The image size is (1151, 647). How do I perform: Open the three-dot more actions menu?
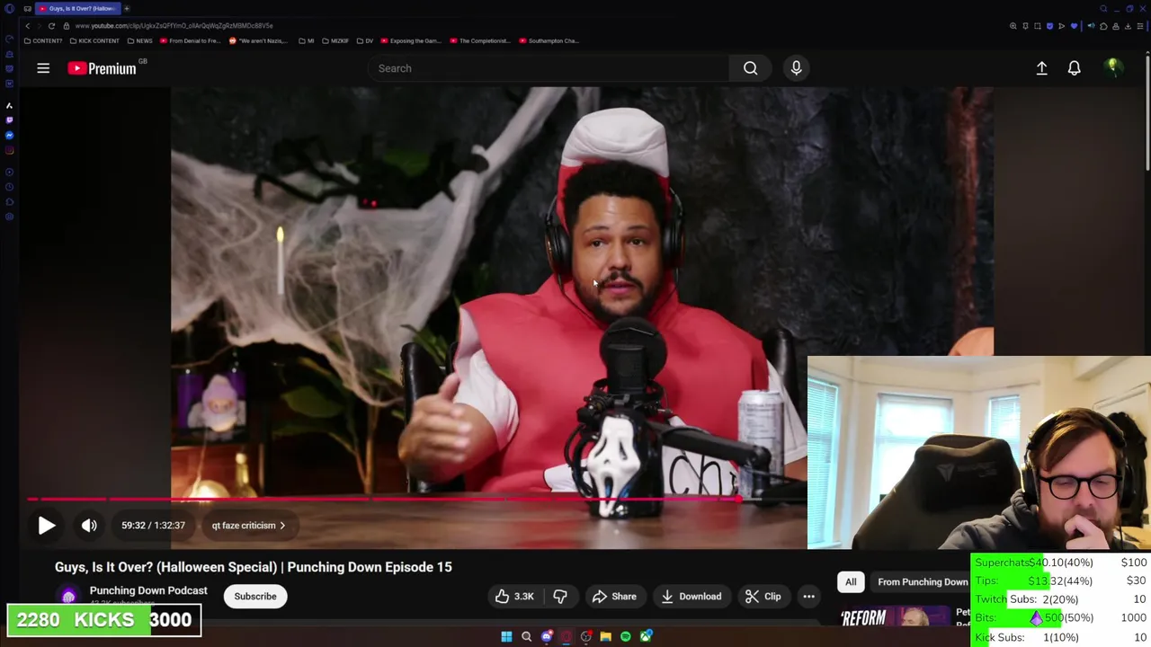(x=808, y=597)
